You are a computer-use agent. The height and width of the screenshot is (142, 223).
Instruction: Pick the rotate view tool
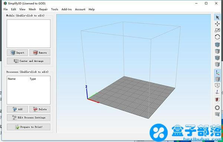click(217, 37)
